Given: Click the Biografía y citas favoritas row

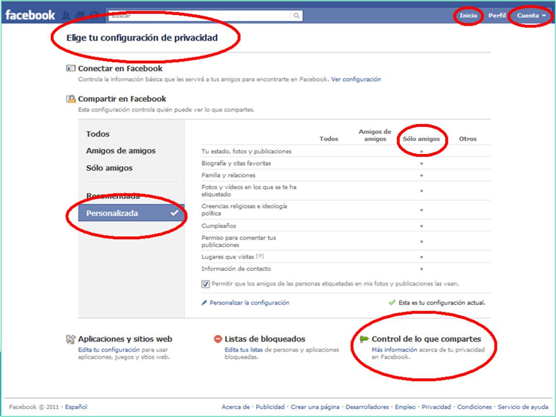Looking at the screenshot, I should tap(346, 163).
